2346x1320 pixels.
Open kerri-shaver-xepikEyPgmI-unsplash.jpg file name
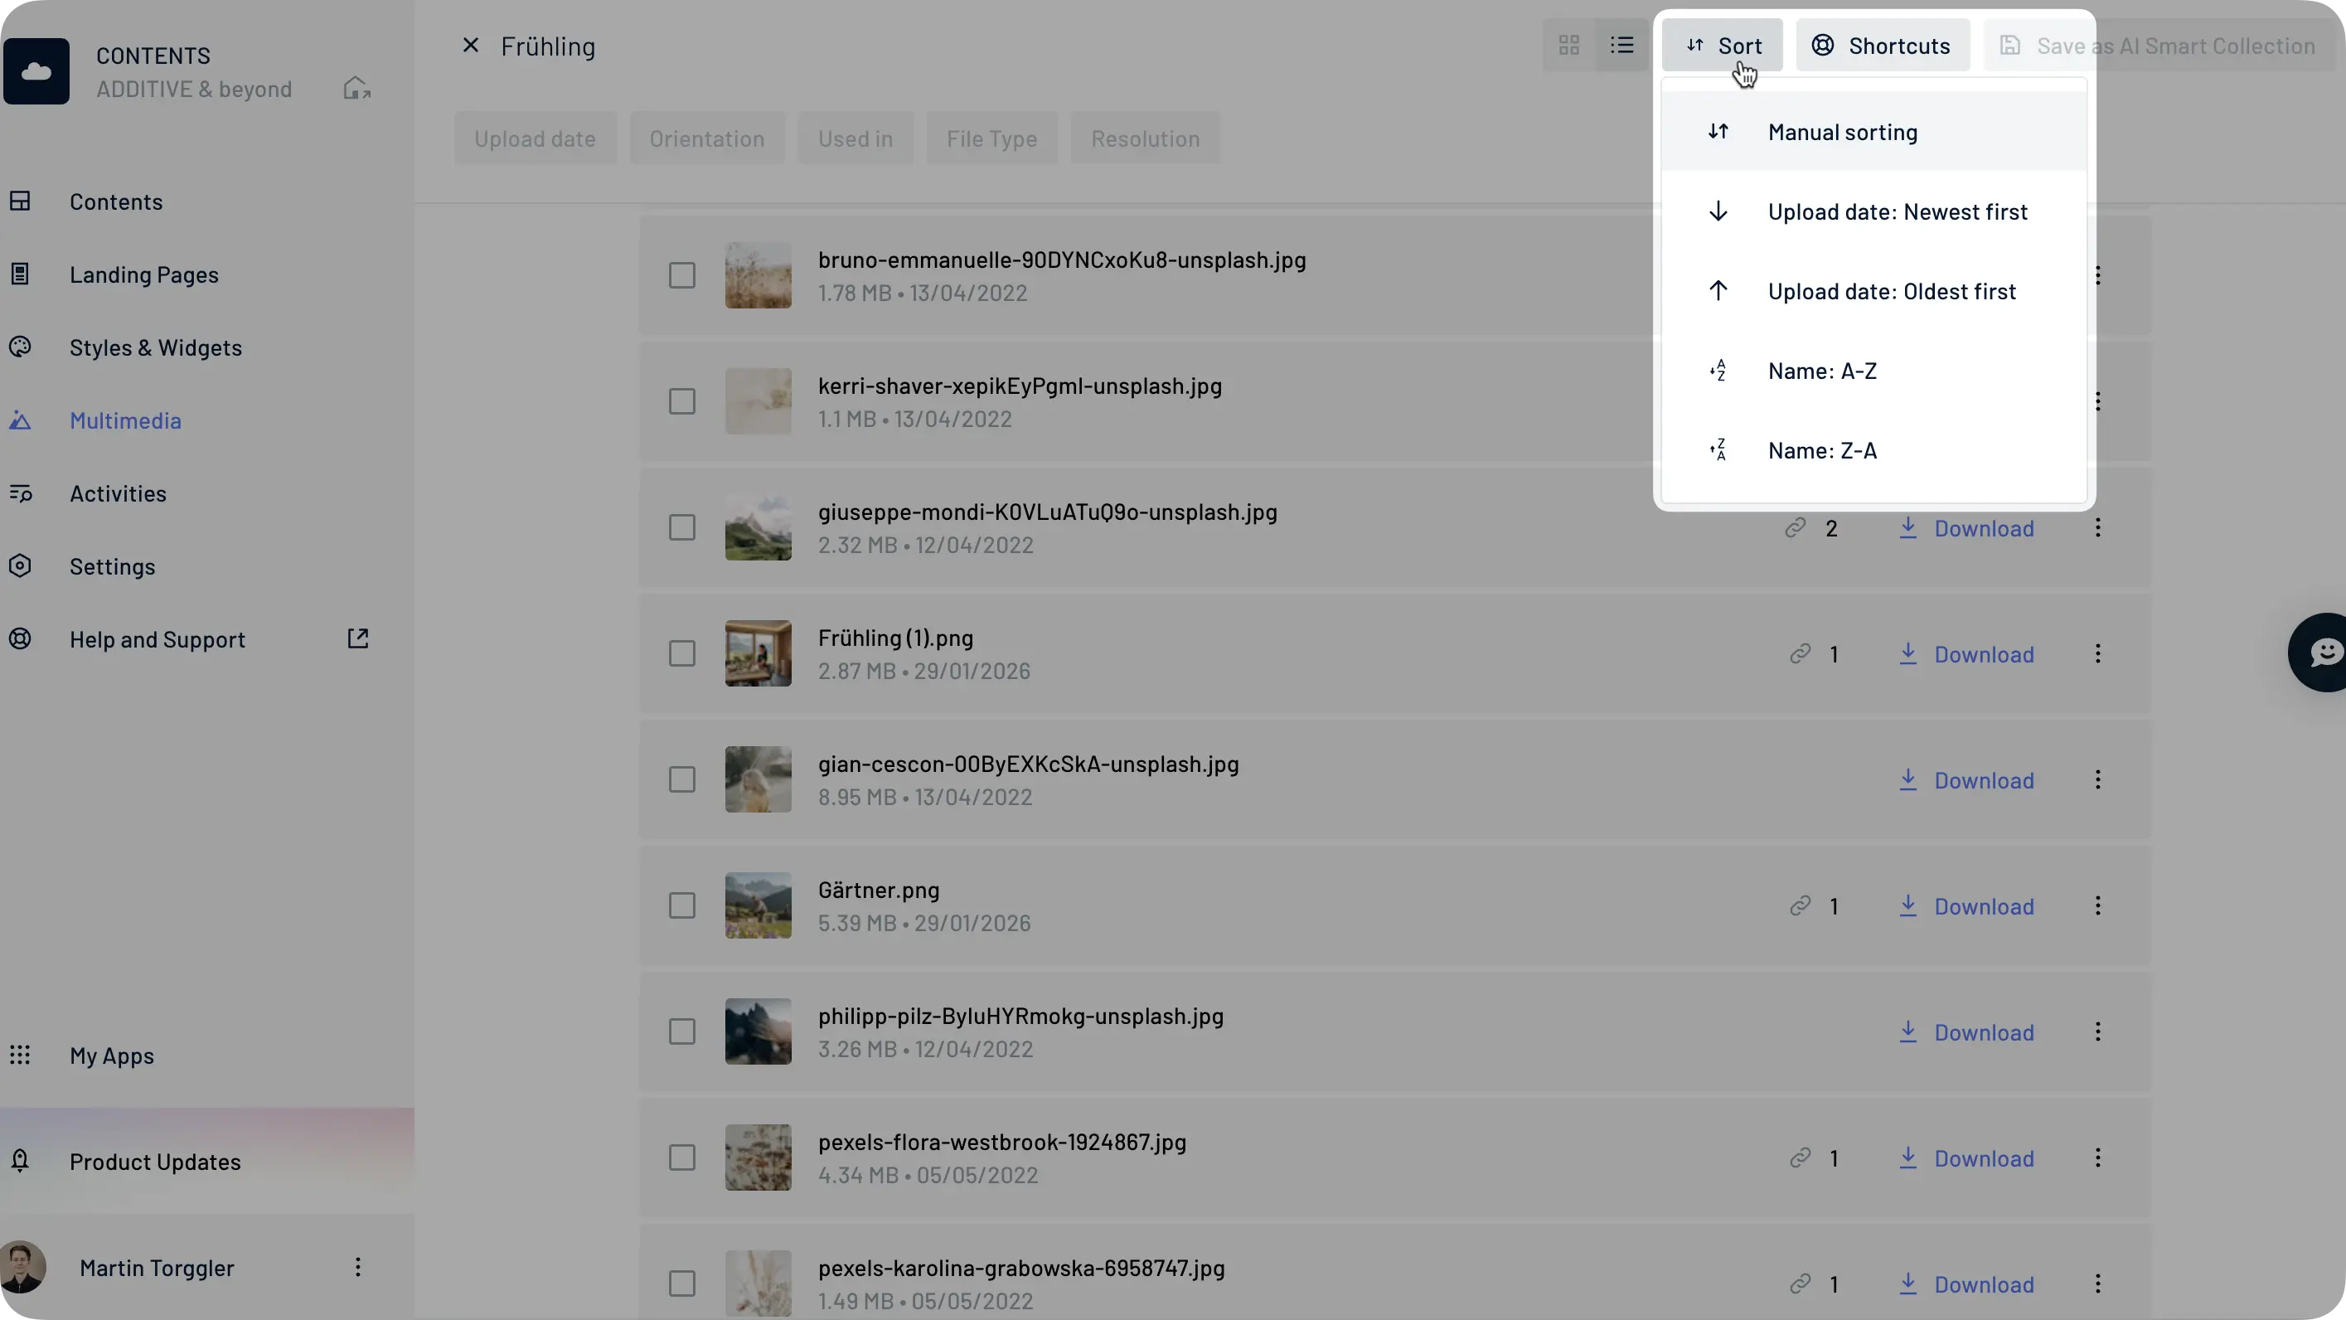click(x=1019, y=386)
